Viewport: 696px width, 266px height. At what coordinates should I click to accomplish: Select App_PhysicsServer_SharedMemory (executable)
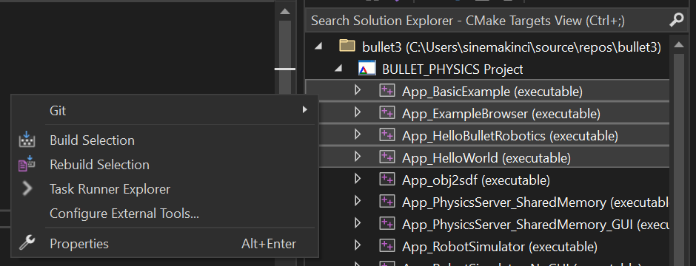click(x=536, y=202)
